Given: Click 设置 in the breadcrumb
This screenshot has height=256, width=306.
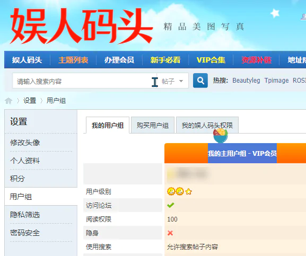Looking at the screenshot, I should [x=30, y=101].
